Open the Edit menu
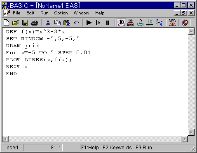The height and width of the screenshot is (153, 197). [x=30, y=13]
